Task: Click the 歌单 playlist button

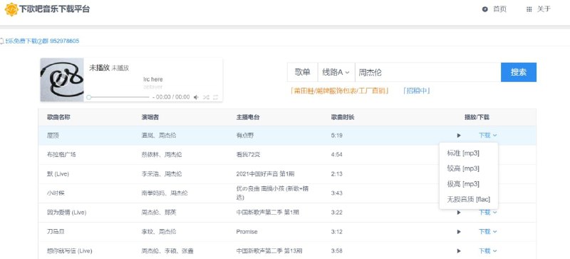Action: 302,72
